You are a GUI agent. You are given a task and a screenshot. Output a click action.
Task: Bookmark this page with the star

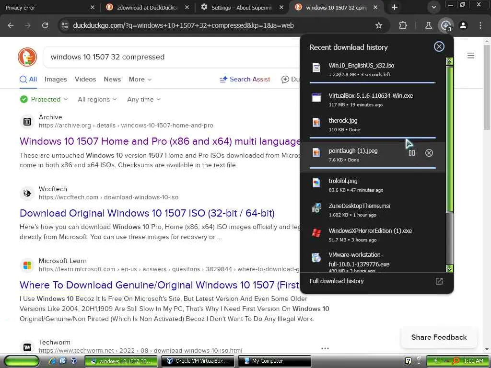tap(379, 25)
